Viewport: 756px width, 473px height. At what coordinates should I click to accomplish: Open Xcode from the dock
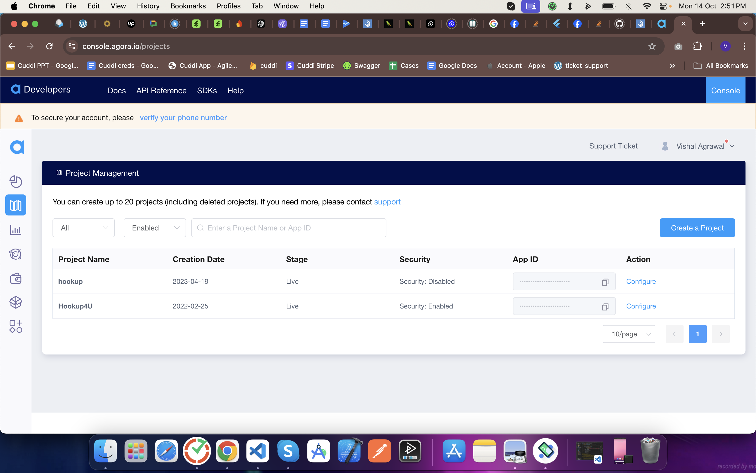(349, 451)
